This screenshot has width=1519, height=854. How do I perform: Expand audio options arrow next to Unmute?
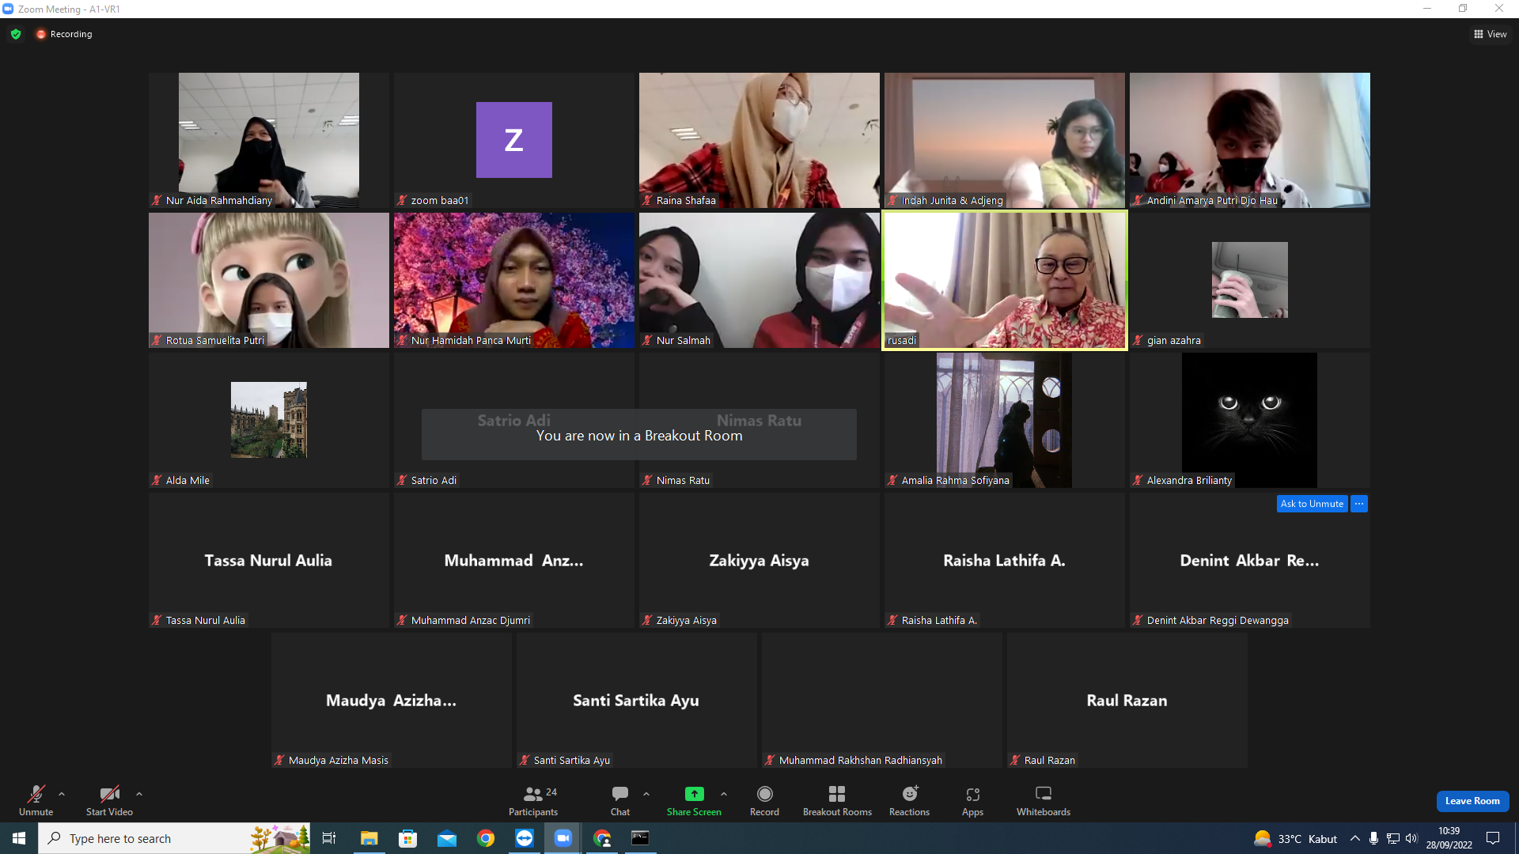pos(62,794)
